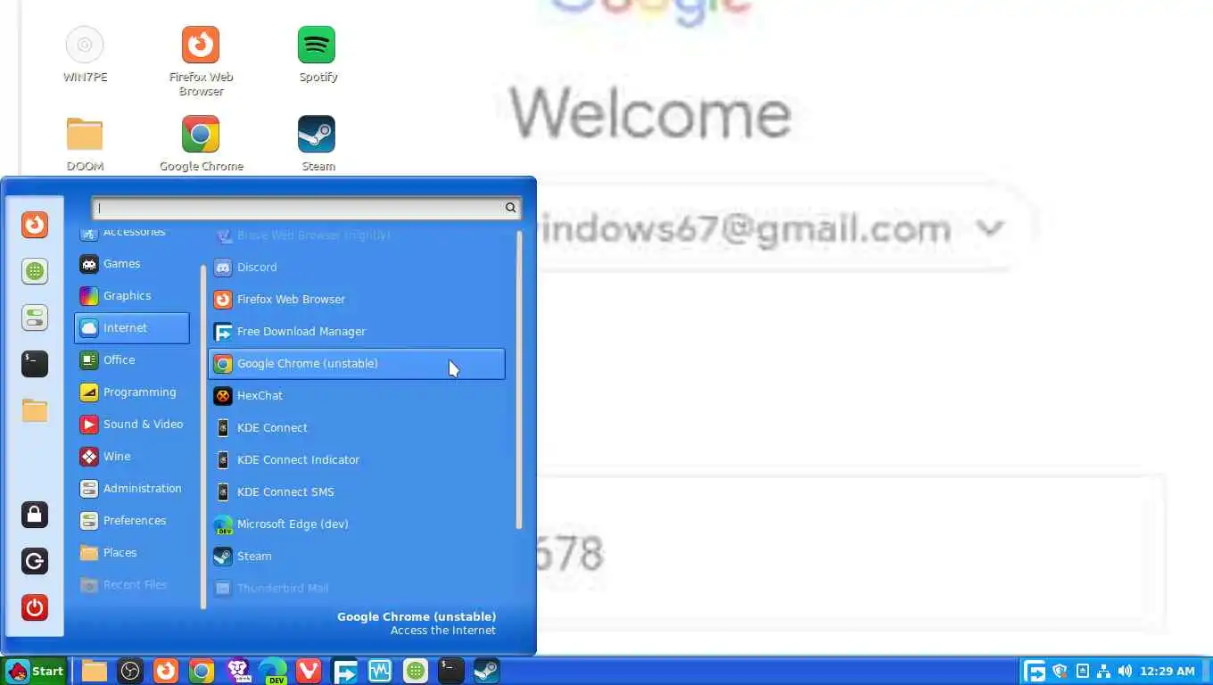The width and height of the screenshot is (1213, 685).
Task: Open the green app grid favorite in menu sidebar
Action: click(x=35, y=271)
